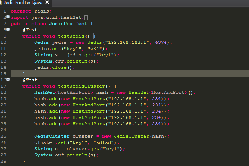
Task: Click System.err.println on line 13
Action: pos(65,61)
